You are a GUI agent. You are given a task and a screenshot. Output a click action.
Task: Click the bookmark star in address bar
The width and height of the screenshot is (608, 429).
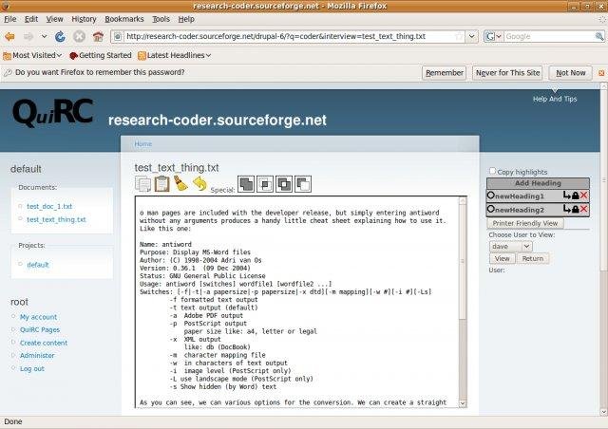[459, 36]
